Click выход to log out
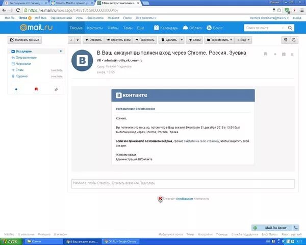 (297, 18)
